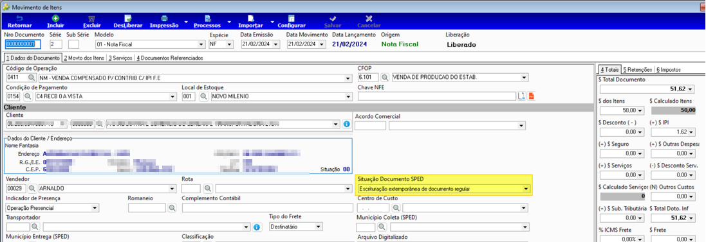
Task: Open Situação Documento SPED dropdown
Action: coord(526,189)
